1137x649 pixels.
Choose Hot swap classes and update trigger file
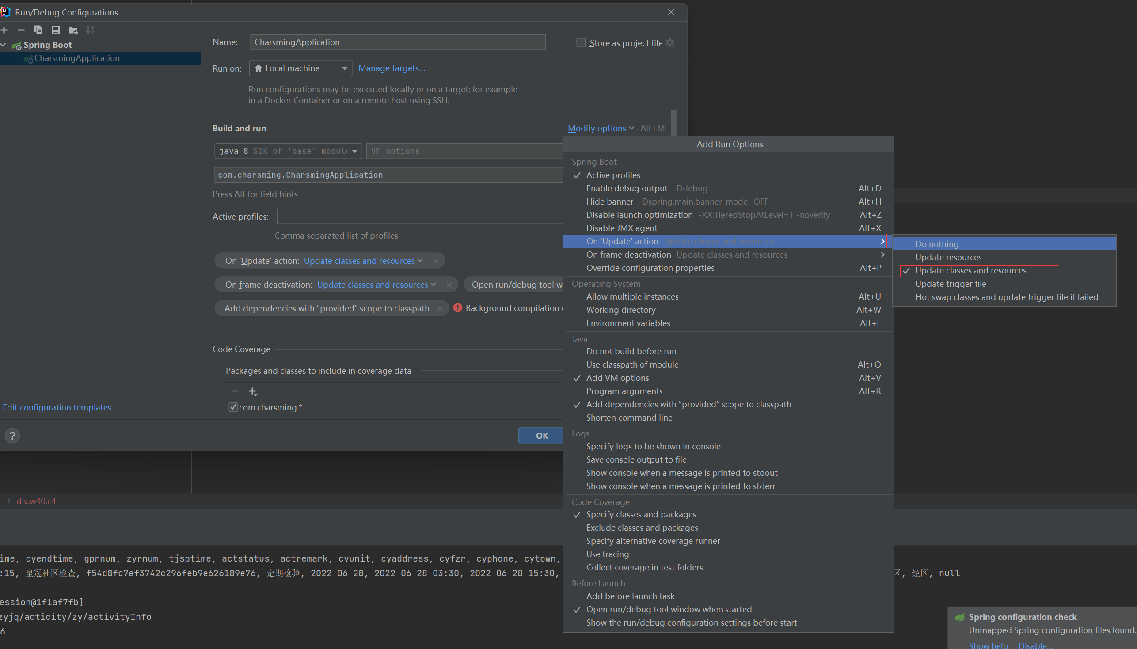click(x=1004, y=297)
